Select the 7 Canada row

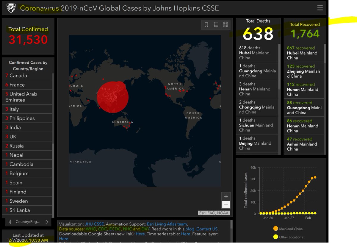(x=27, y=76)
